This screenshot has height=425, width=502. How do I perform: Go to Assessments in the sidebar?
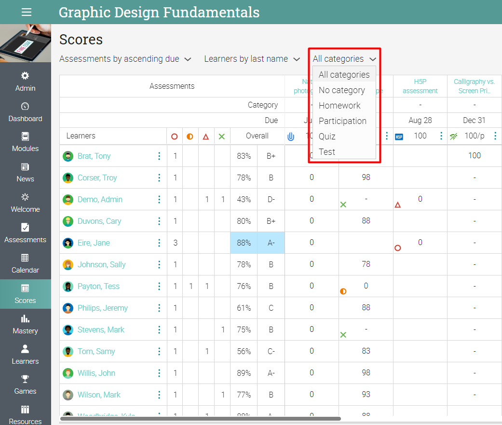tap(25, 233)
